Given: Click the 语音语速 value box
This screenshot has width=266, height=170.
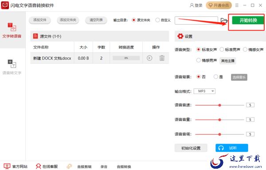Looking at the screenshot, I should (x=250, y=105).
